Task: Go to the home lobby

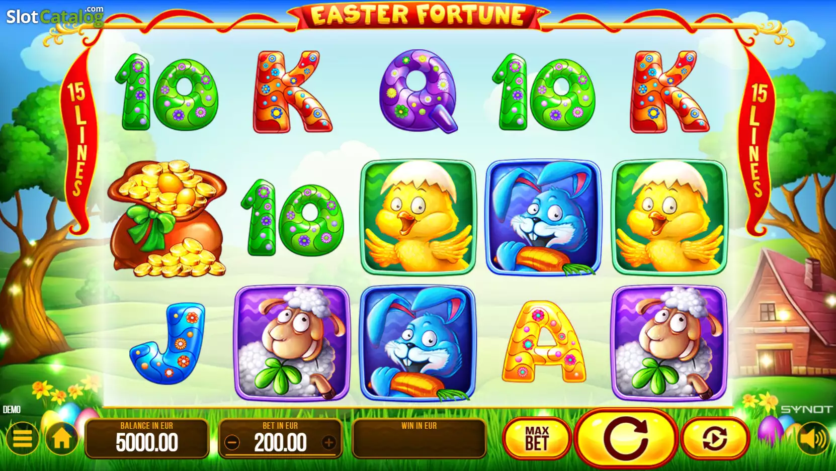Action: click(x=62, y=438)
